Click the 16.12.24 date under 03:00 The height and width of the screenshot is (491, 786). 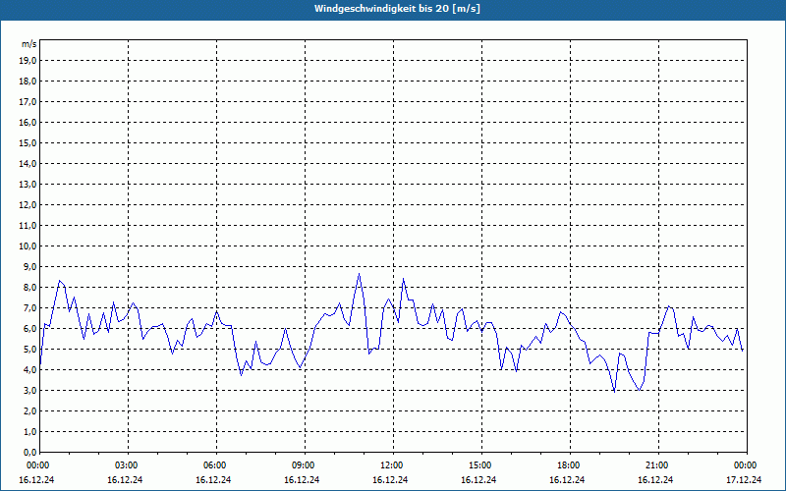[125, 479]
